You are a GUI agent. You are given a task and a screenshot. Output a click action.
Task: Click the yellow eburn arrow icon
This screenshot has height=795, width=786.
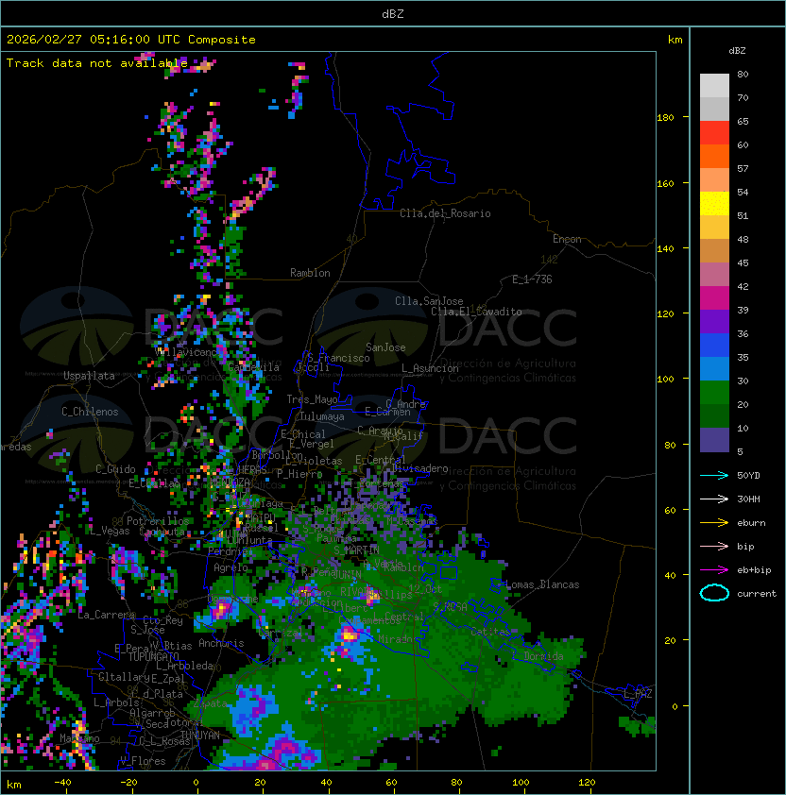pos(714,523)
